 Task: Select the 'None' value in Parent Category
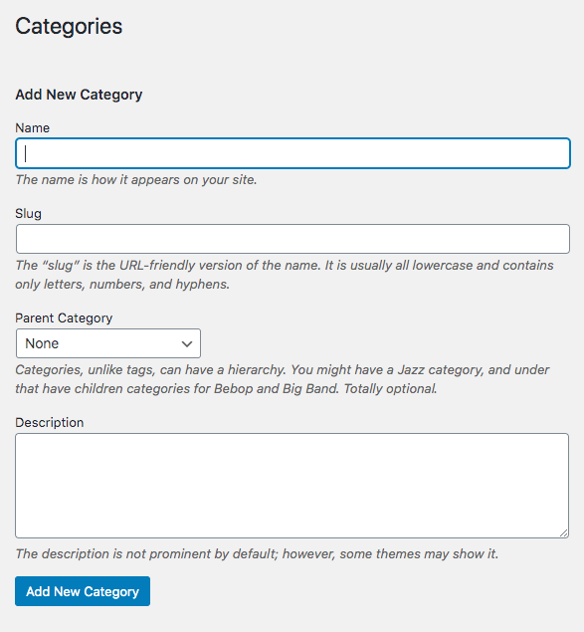42,343
